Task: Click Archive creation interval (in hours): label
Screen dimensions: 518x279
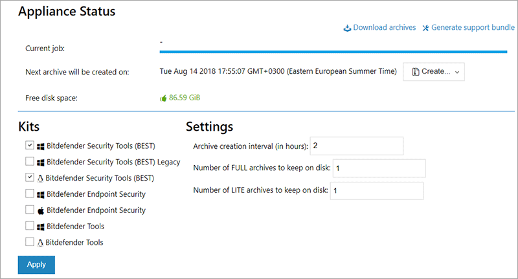Action: [x=251, y=146]
